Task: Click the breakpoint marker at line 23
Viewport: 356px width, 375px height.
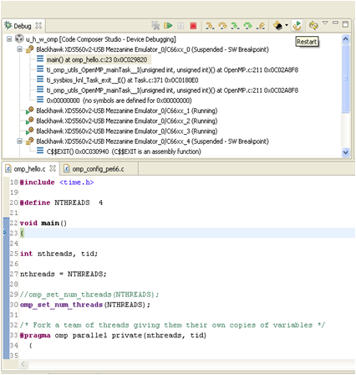Action: (x=5, y=232)
